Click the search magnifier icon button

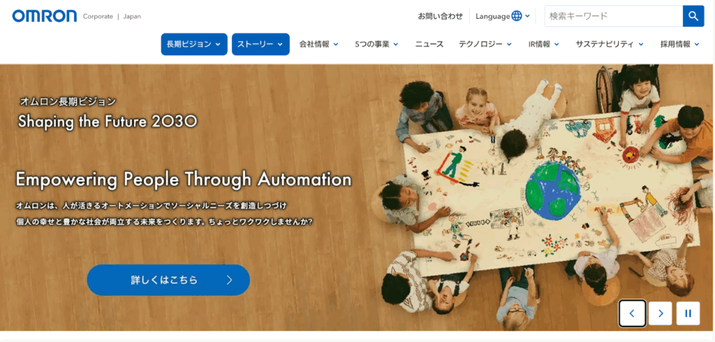[x=693, y=17]
